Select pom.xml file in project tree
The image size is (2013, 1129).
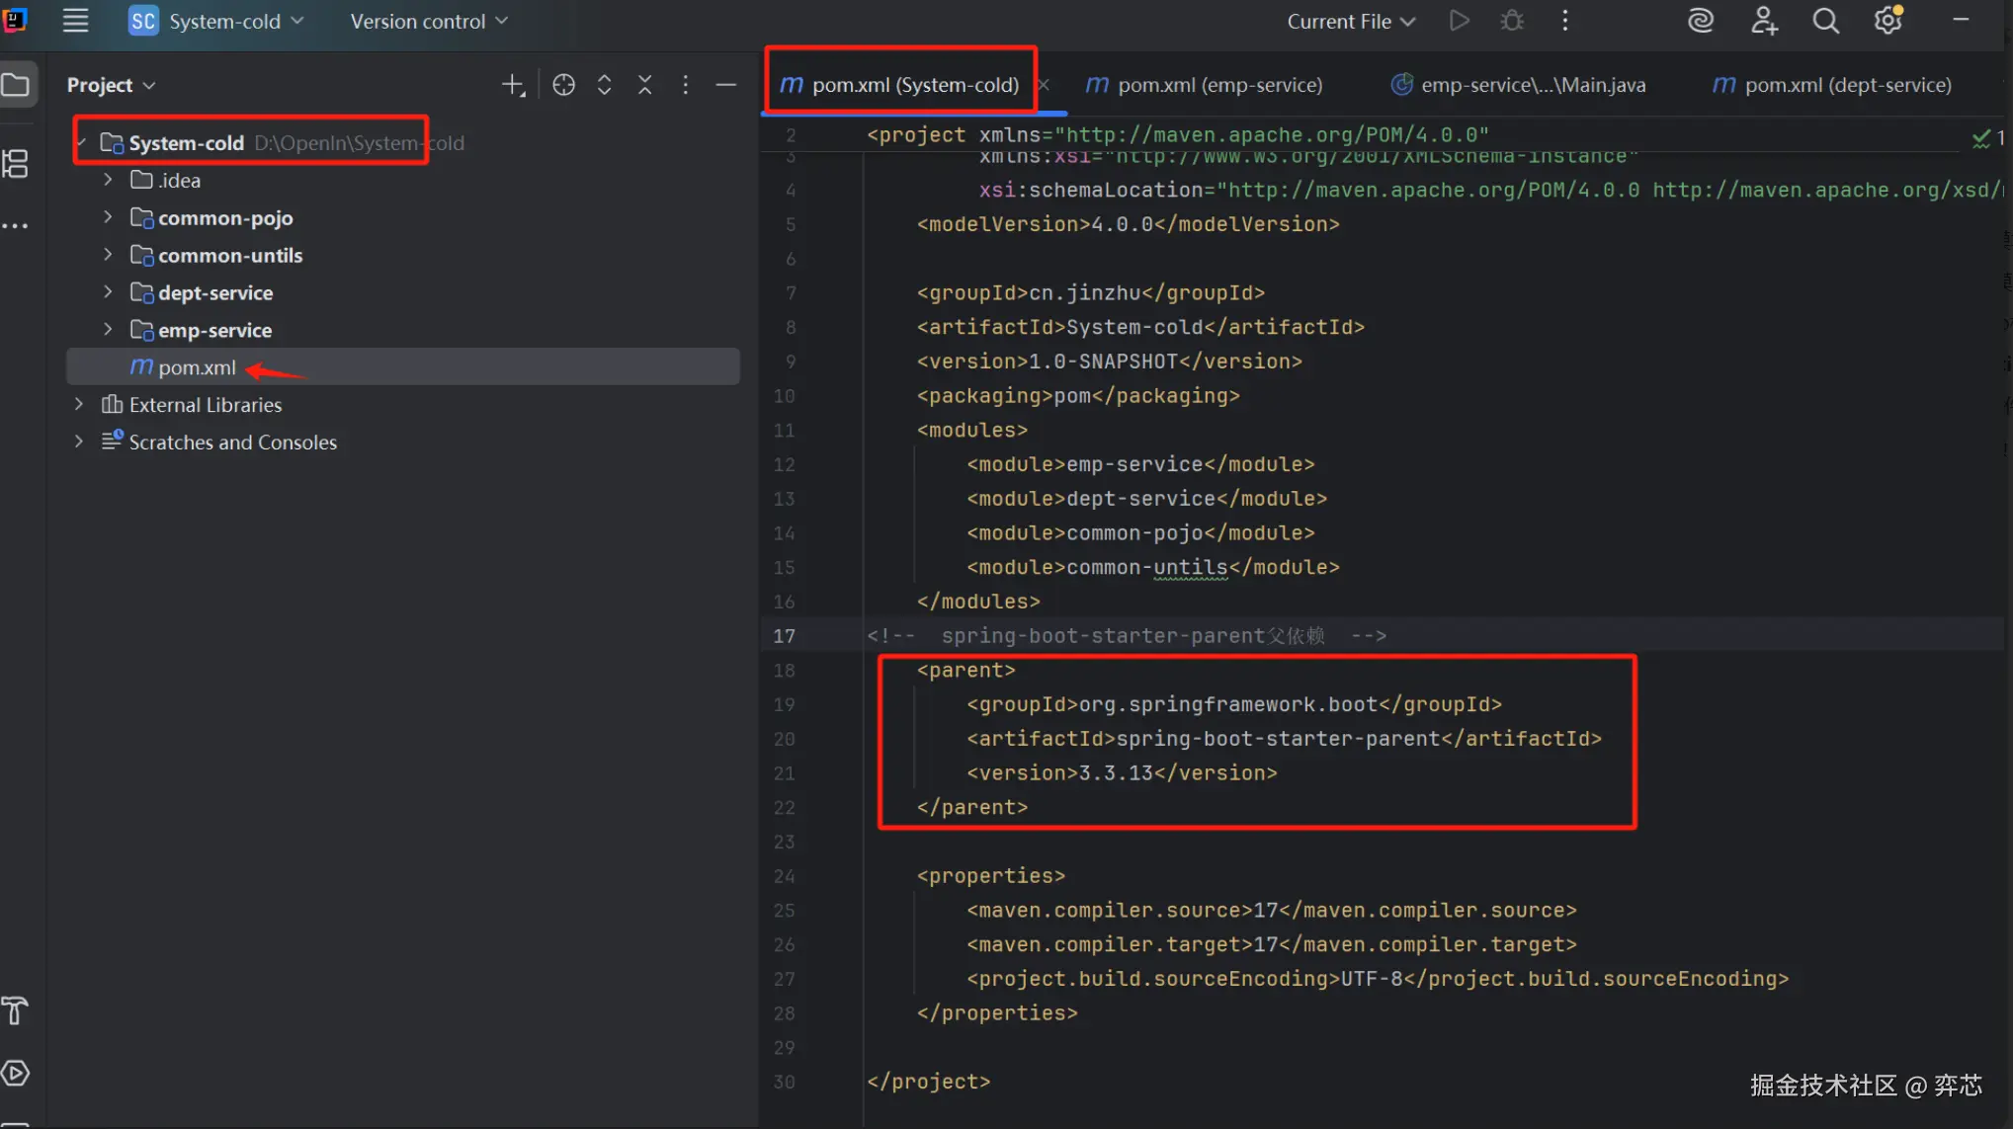pos(197,367)
